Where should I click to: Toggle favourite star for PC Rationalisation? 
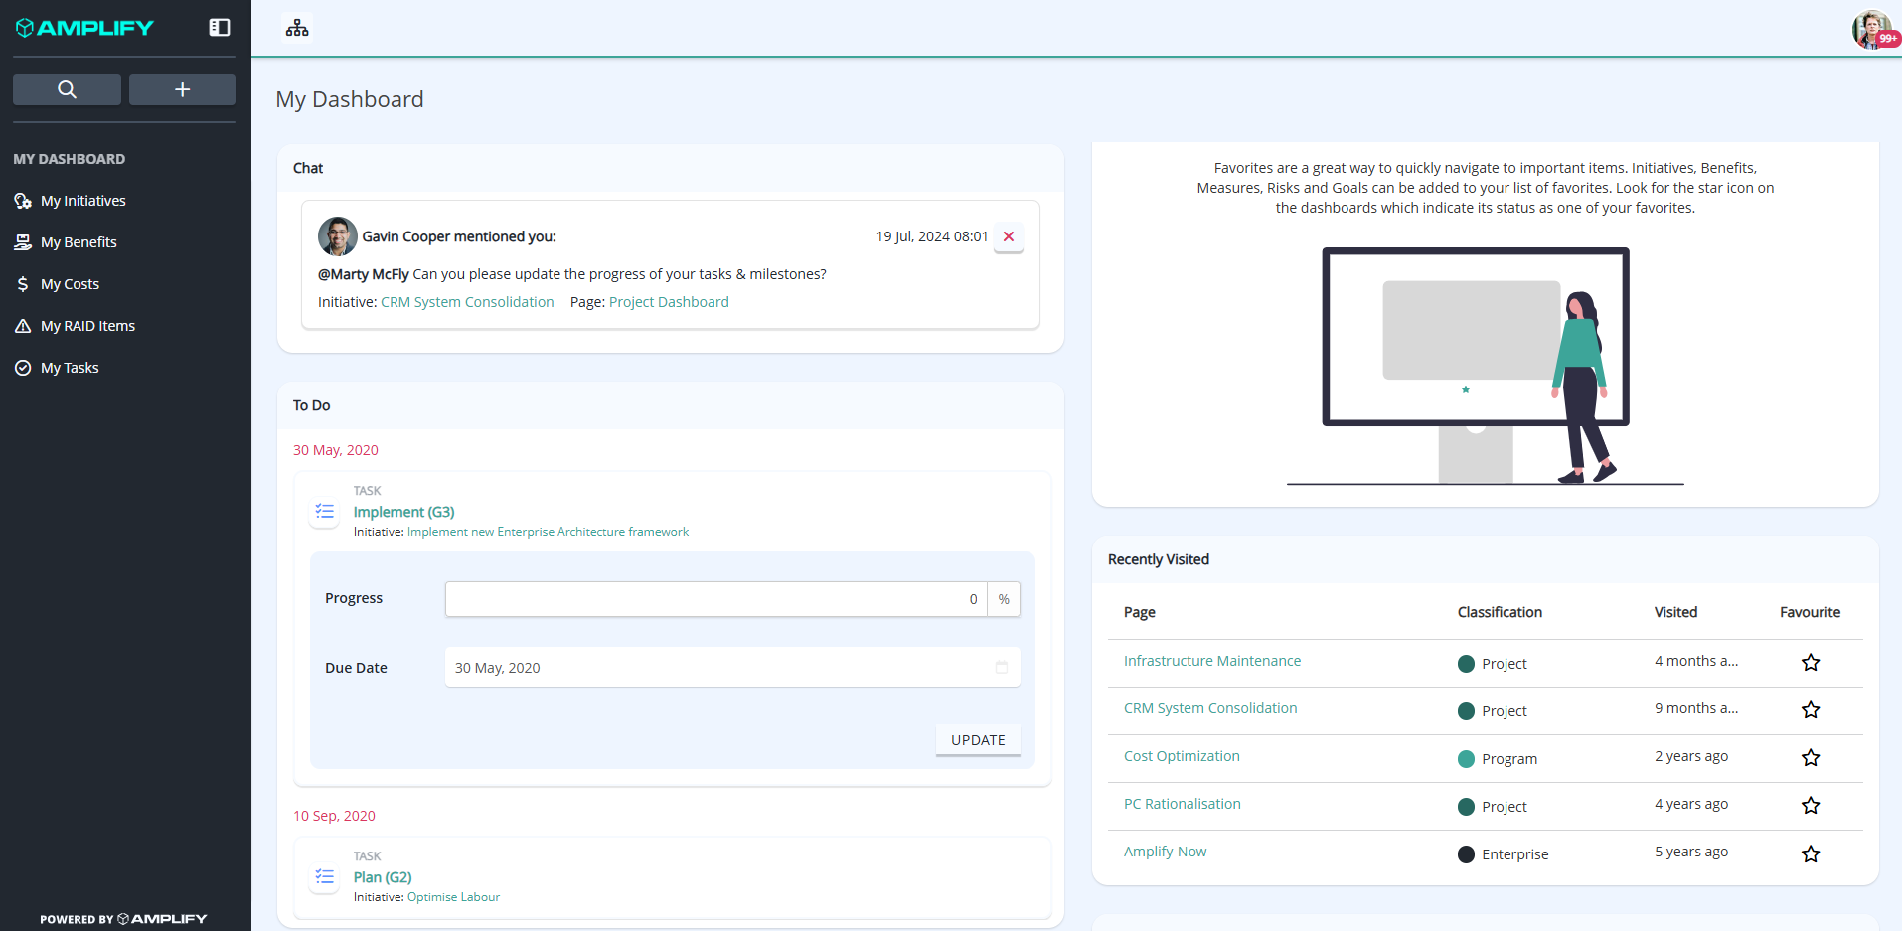[x=1811, y=806]
